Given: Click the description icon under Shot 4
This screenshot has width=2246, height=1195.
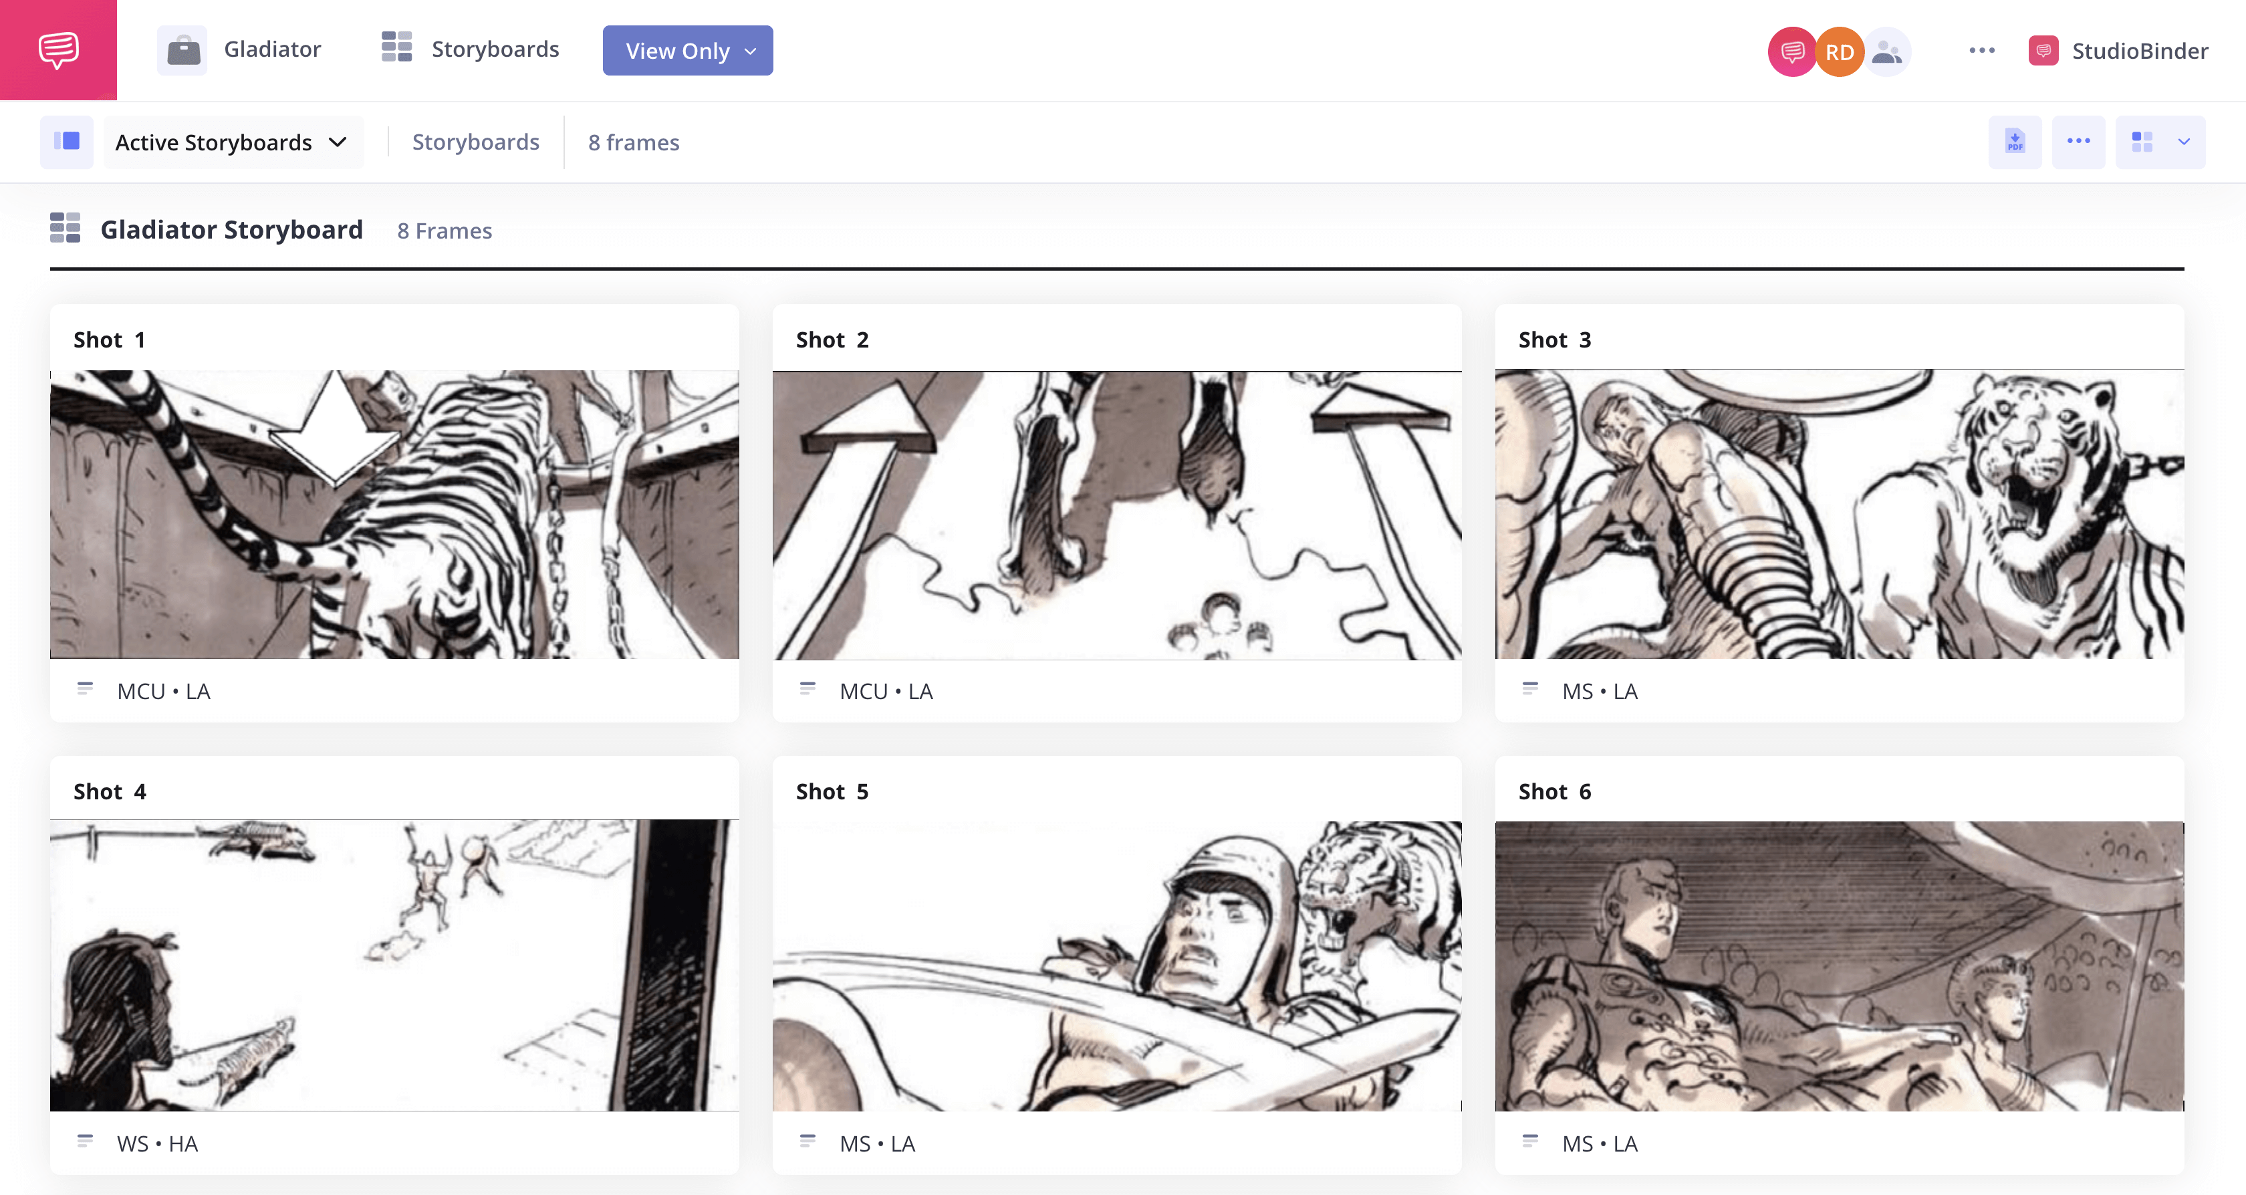Looking at the screenshot, I should pyautogui.click(x=85, y=1140).
